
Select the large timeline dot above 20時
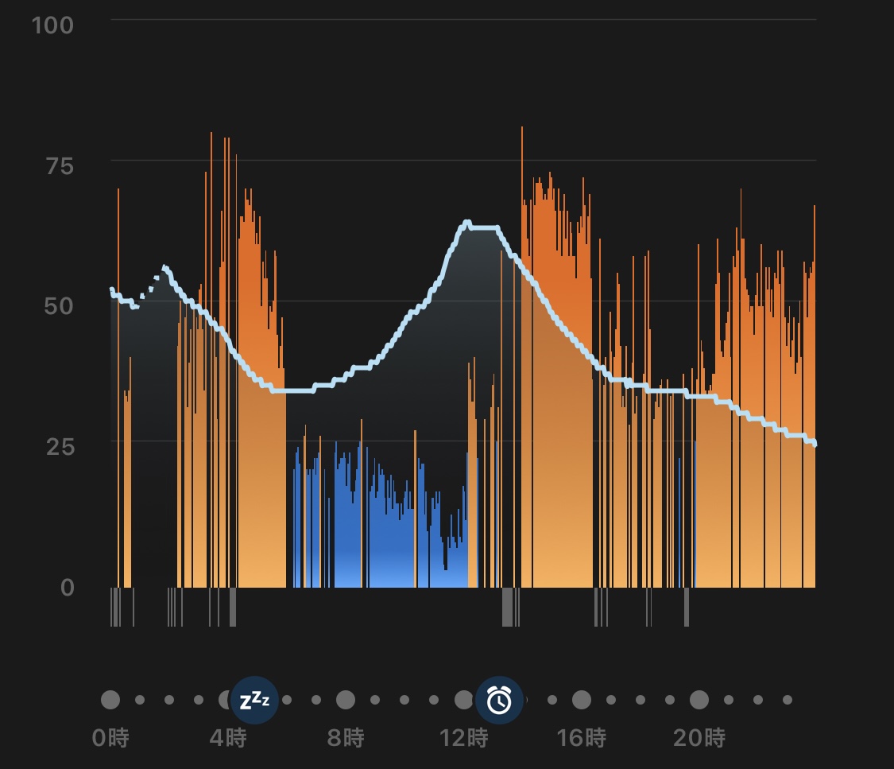(699, 700)
